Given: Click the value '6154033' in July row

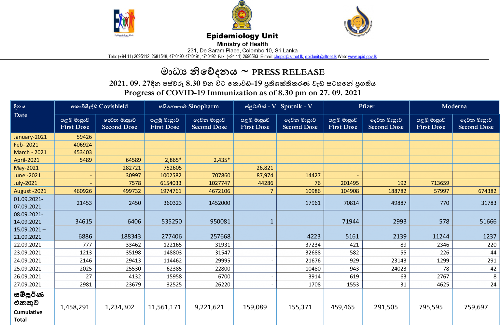Looking at the screenshot, I should tap(171, 183).
